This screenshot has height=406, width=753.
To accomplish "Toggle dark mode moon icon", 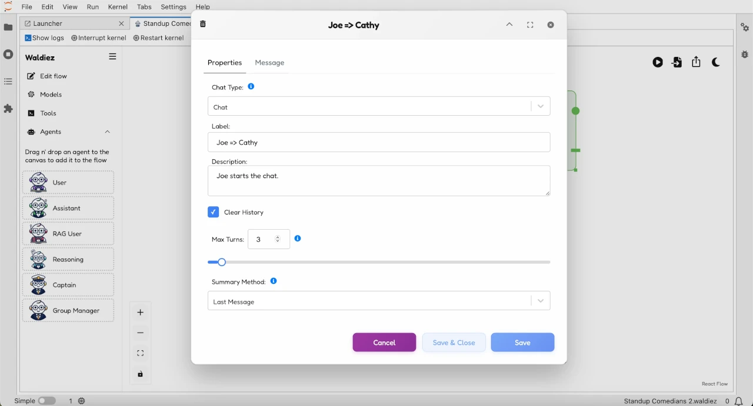I will (716, 62).
